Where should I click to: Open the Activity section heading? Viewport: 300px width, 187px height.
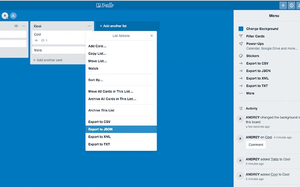coord(251,108)
